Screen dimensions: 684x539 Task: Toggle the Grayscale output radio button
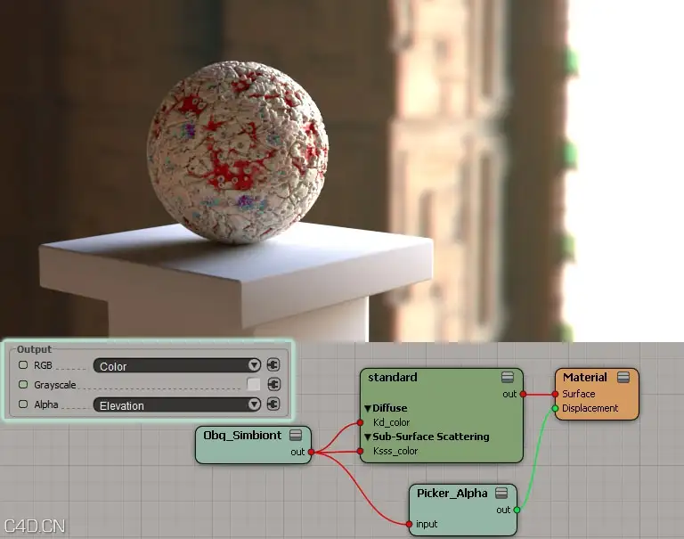(23, 385)
